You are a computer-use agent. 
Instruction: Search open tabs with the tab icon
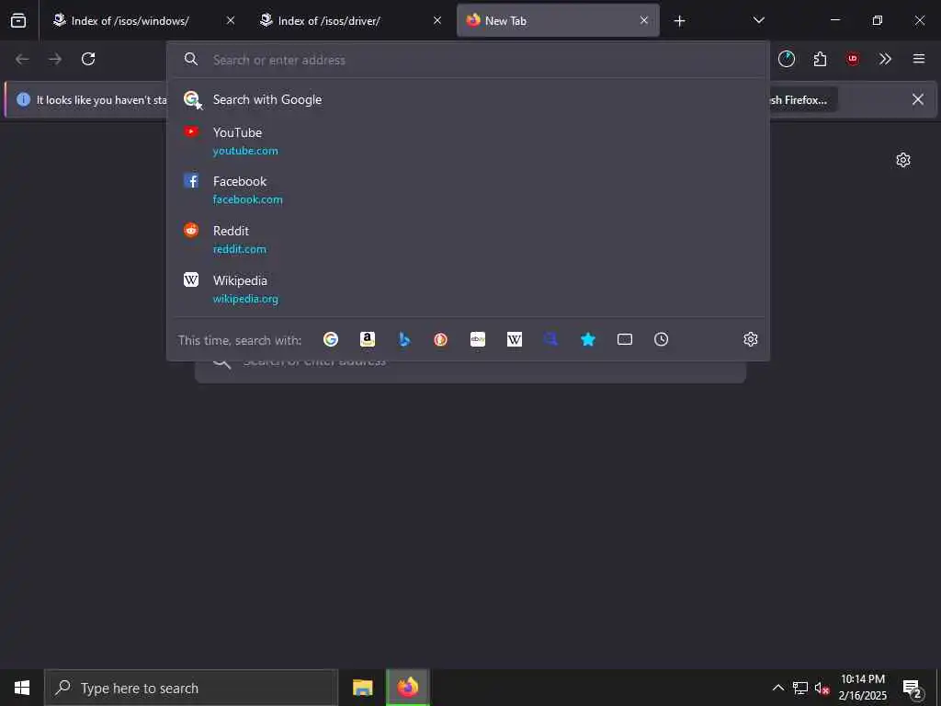coord(625,339)
